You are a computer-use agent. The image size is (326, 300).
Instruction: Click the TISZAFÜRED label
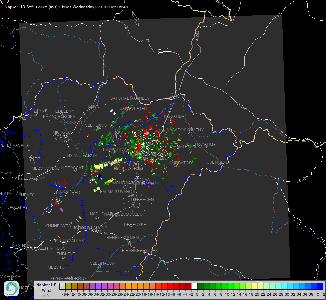point(68,193)
